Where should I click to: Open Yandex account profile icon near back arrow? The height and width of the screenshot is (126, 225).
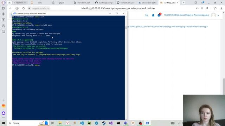(x=17, y=8)
